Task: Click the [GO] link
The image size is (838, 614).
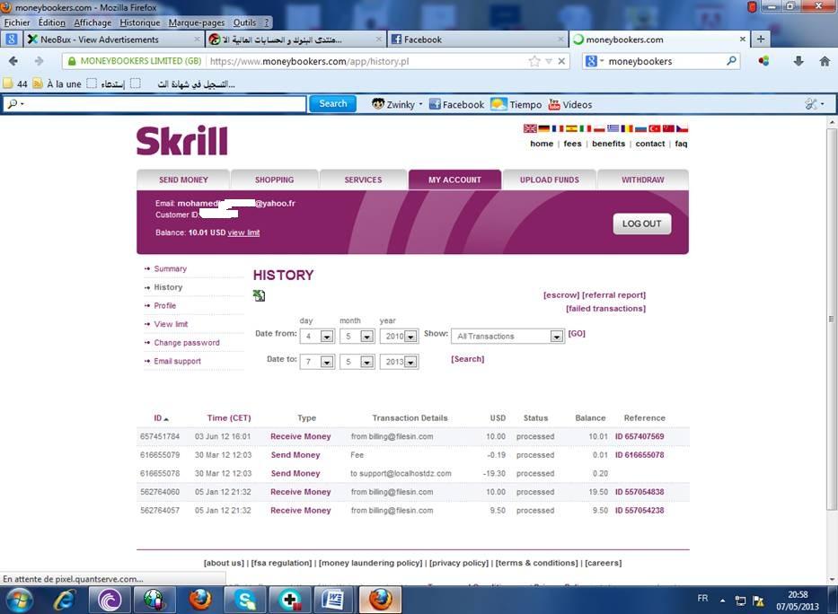Action: [577, 334]
